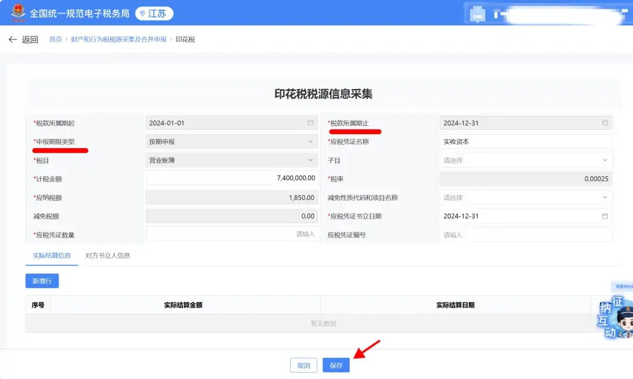633x379 pixels.
Task: Click the printer icon in the header
Action: 477,13
